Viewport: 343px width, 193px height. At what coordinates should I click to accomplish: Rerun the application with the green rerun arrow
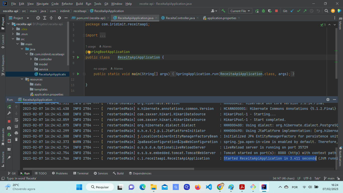click(9, 107)
